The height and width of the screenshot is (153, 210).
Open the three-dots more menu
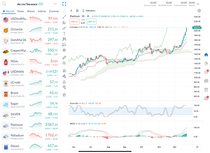55,4
